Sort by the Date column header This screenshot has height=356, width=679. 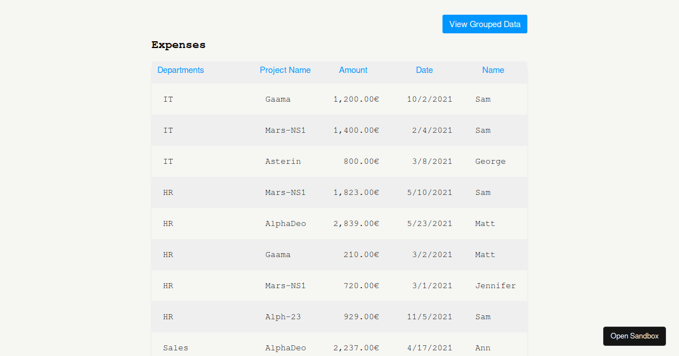pyautogui.click(x=424, y=70)
